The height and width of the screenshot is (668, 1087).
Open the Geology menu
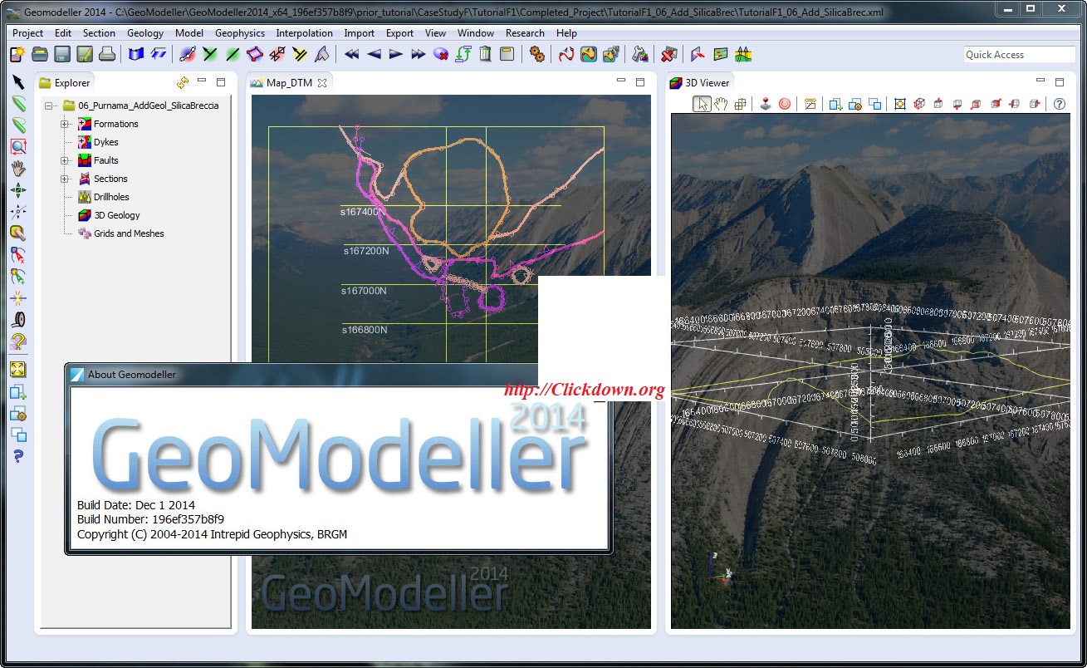(145, 33)
